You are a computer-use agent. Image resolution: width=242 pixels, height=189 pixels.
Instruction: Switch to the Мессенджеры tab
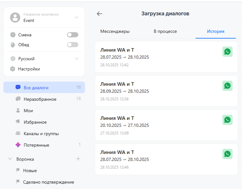coord(115,31)
